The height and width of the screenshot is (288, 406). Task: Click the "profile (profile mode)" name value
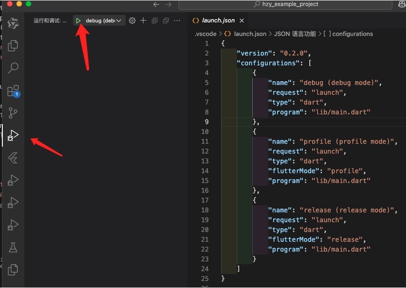347,141
